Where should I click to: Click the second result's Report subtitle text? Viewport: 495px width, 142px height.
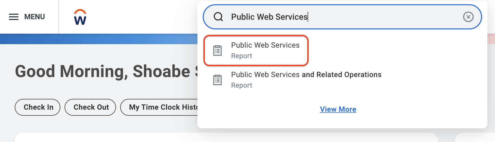(241, 85)
